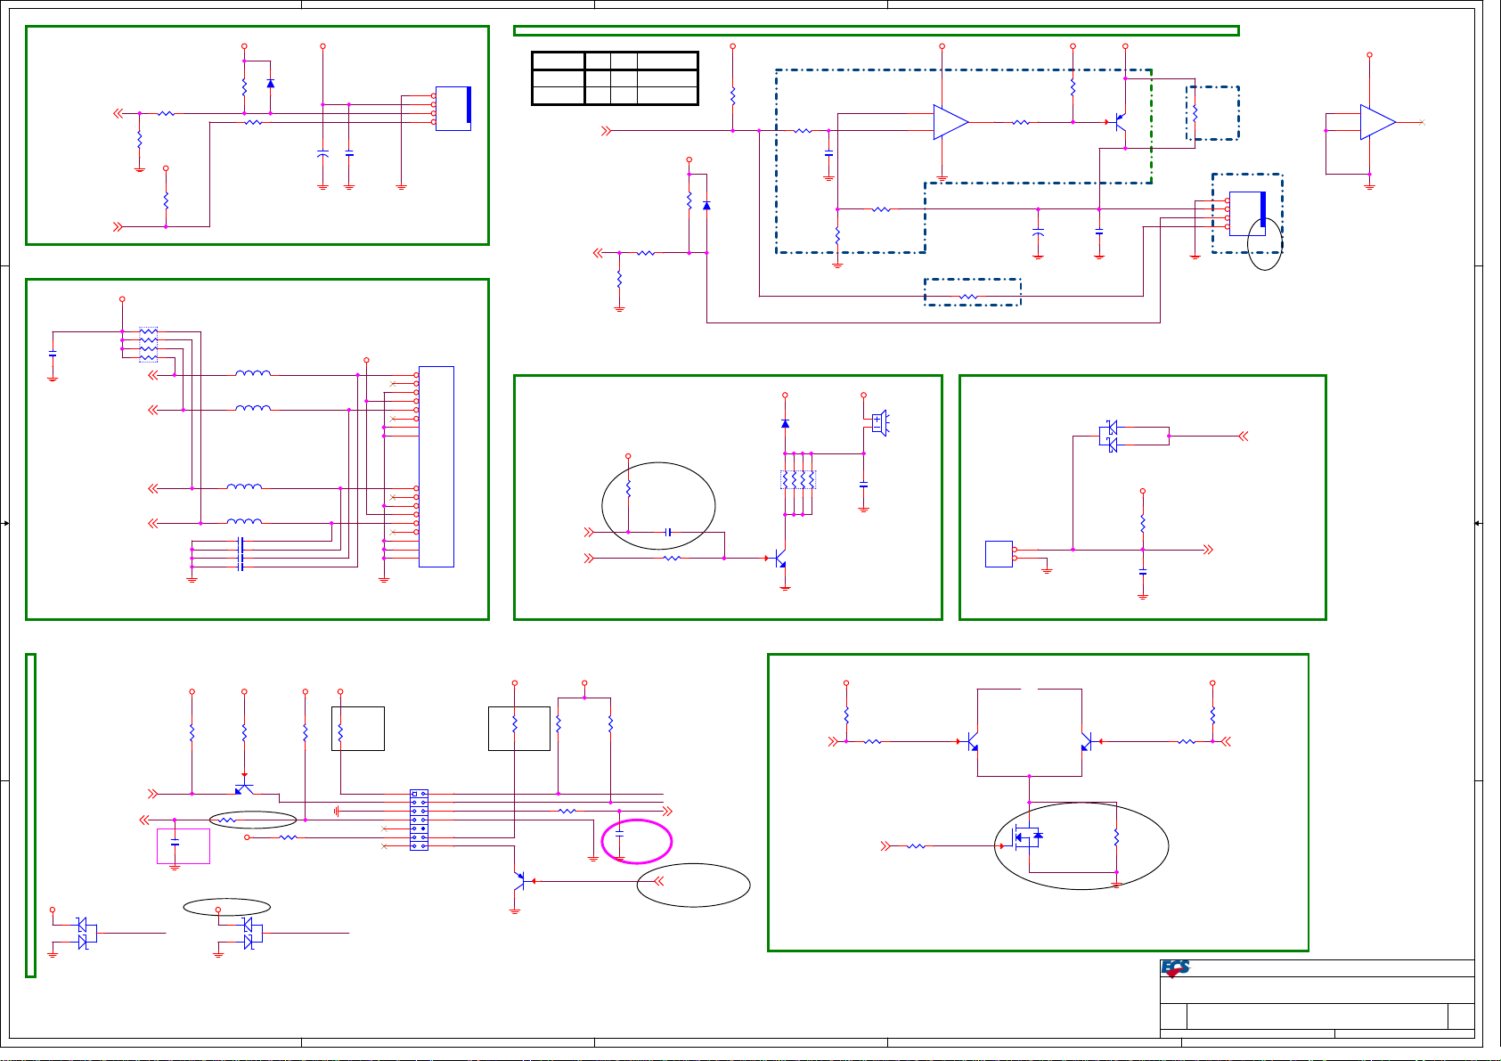1501x1061 pixels.
Task: Select the NPN transistor below the speaker circuit diode
Action: coord(779,559)
